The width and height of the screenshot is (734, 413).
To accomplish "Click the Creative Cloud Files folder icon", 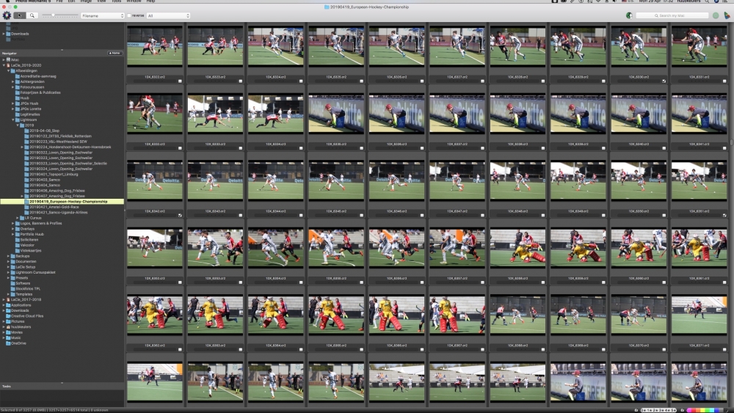I will click(x=8, y=315).
